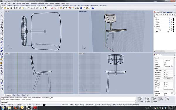The height and width of the screenshot is (110, 176).
Task: Toggle Grid Snap in the status bar
Action: pos(65,105)
